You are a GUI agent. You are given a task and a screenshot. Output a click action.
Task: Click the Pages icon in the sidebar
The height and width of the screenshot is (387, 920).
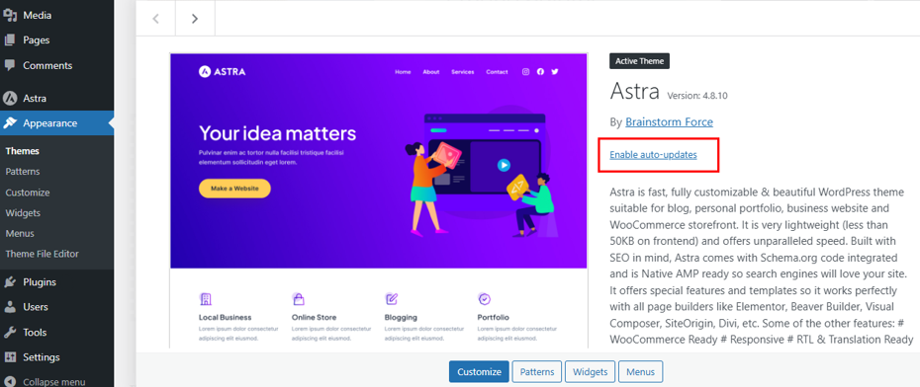pyautogui.click(x=9, y=40)
